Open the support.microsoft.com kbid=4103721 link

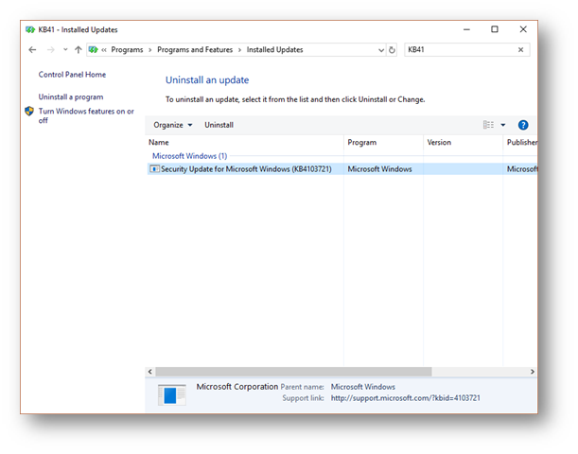tap(406, 398)
